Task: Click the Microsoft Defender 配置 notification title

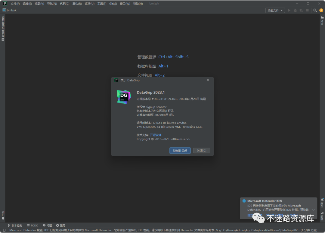Action: (265, 201)
